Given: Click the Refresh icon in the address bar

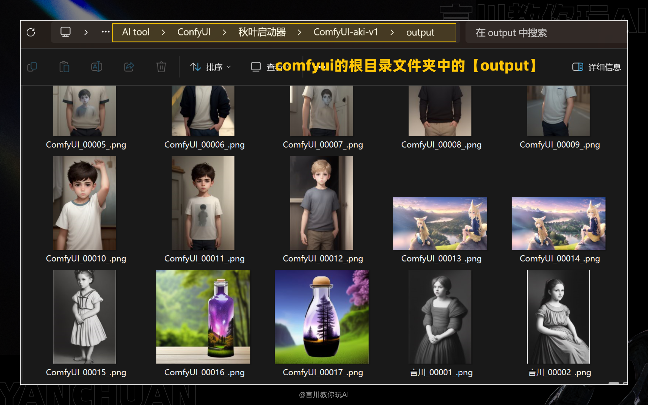Looking at the screenshot, I should [31, 32].
